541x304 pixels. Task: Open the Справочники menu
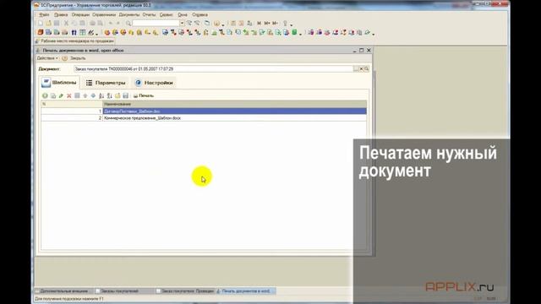[x=104, y=15]
